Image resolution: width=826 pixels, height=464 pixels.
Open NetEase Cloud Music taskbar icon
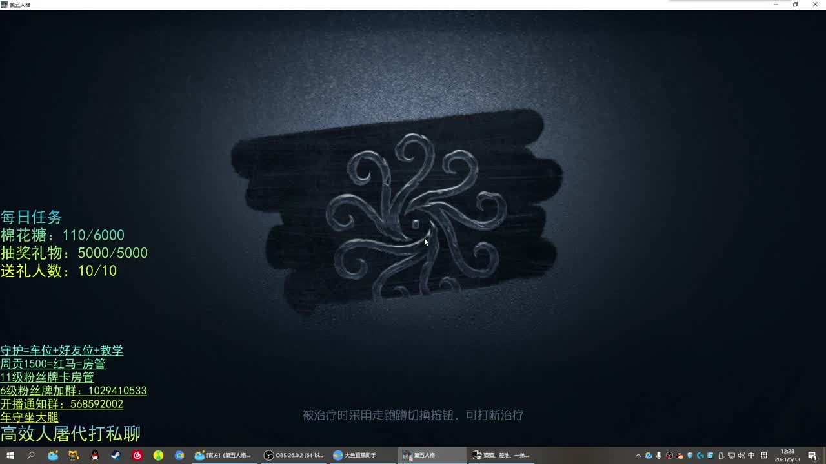pos(137,456)
